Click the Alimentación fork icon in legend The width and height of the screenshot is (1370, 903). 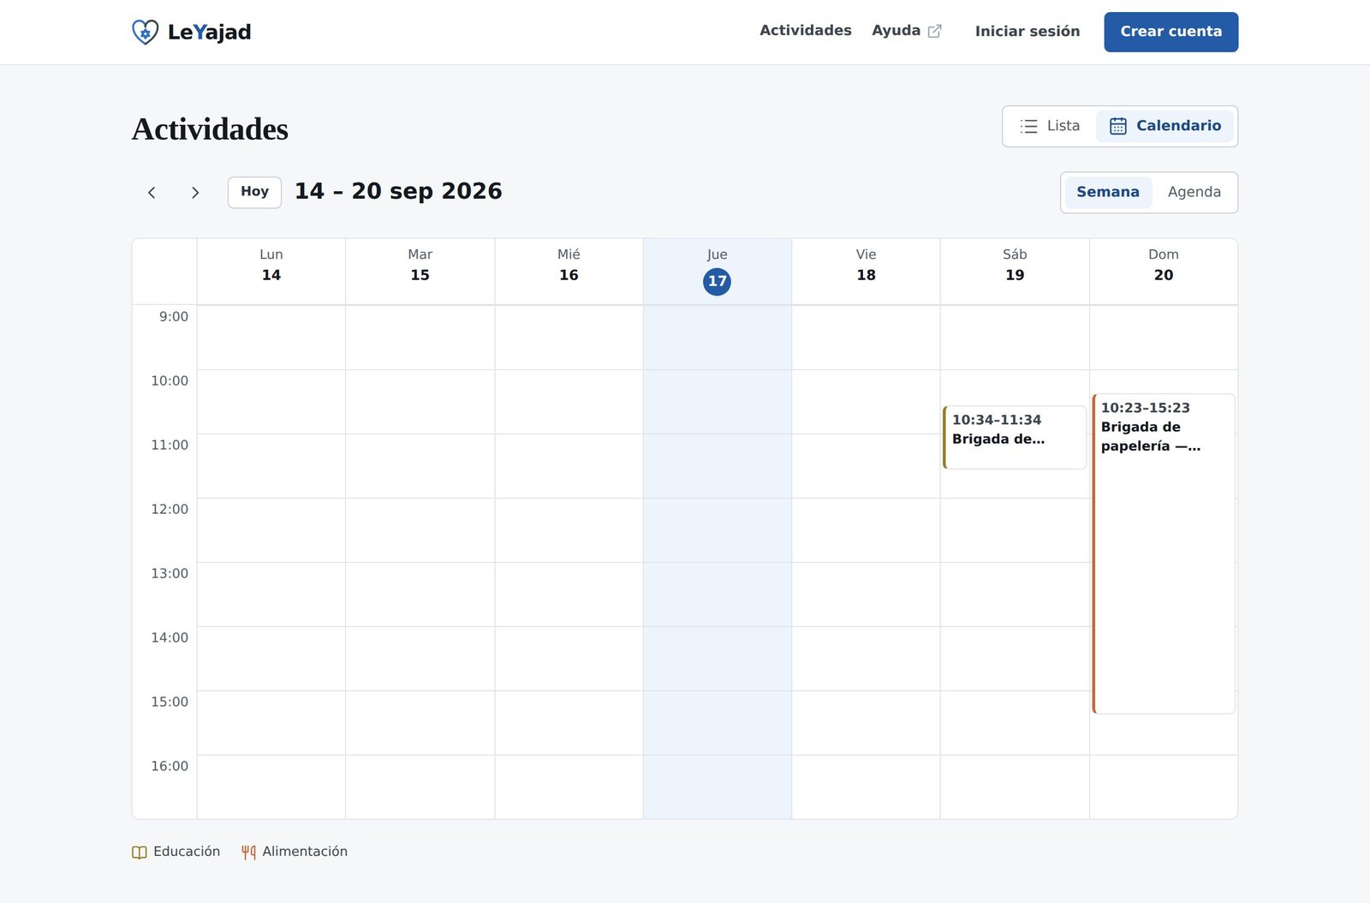[x=248, y=852]
